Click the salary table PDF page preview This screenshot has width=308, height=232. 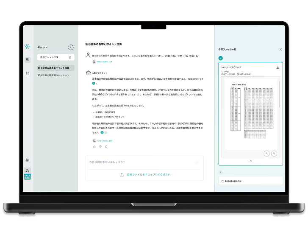pos(250,114)
